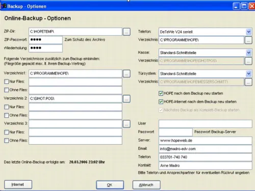The width and height of the screenshot is (255, 191).
Task: Open the Telefon dropdown DeTeWe V24 seriell
Action: pyautogui.click(x=248, y=32)
